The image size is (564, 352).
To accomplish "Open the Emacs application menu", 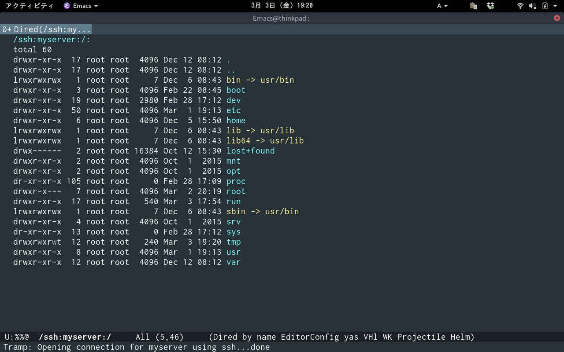I will point(81,6).
